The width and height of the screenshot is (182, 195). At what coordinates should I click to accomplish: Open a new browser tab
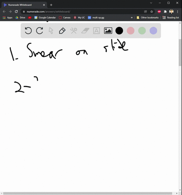tap(51, 5)
